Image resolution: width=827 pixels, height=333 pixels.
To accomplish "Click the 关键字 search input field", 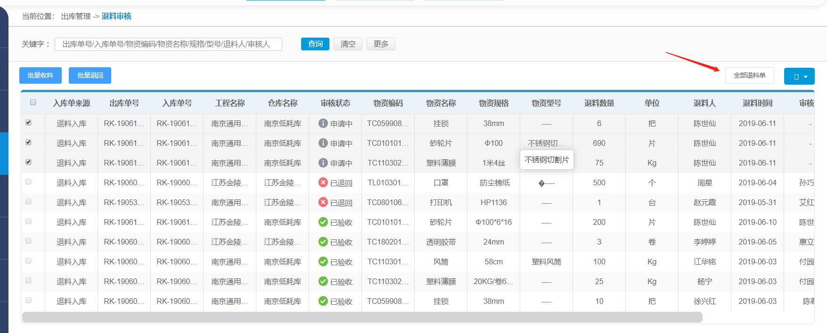I will [168, 44].
